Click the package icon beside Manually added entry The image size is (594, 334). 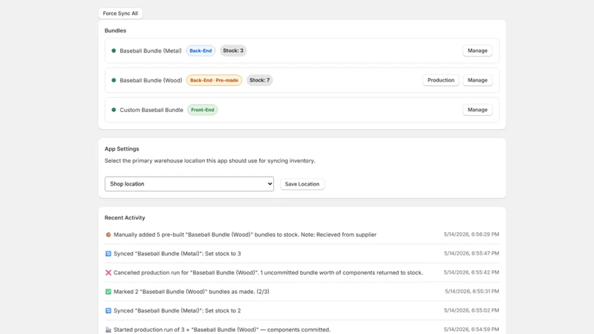108,235
